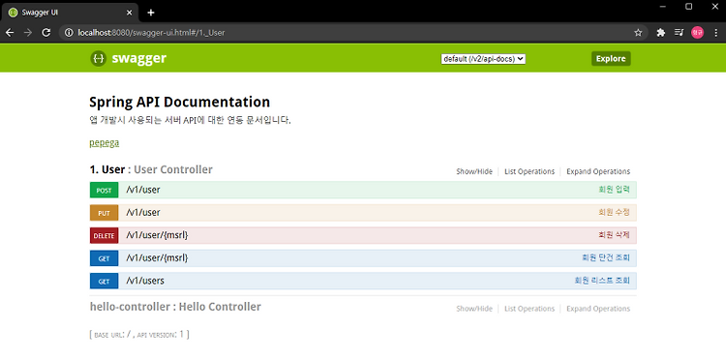Open the pink profile avatar
Screen dimensions: 726x360
pyautogui.click(x=697, y=32)
